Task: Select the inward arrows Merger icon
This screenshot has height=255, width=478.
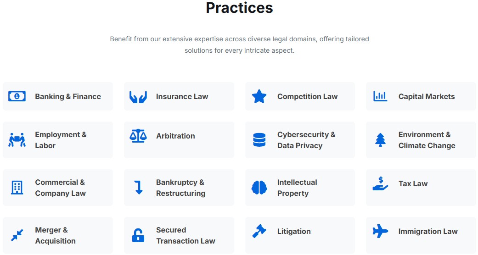Action: tap(17, 235)
